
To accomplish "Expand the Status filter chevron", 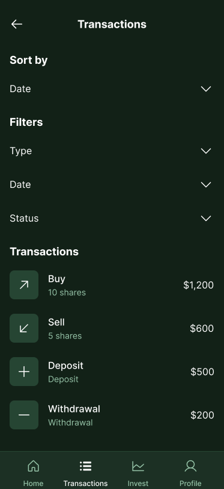I will [206, 218].
